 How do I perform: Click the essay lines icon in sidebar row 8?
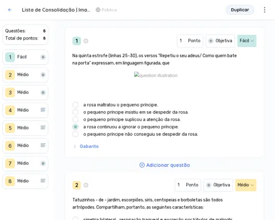coord(43,180)
